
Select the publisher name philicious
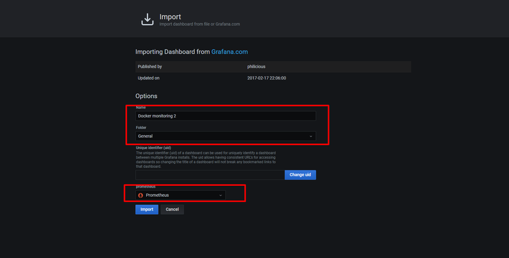(x=258, y=66)
